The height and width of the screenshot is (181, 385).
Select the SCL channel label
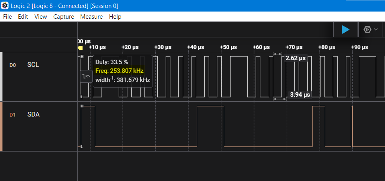[33, 65]
